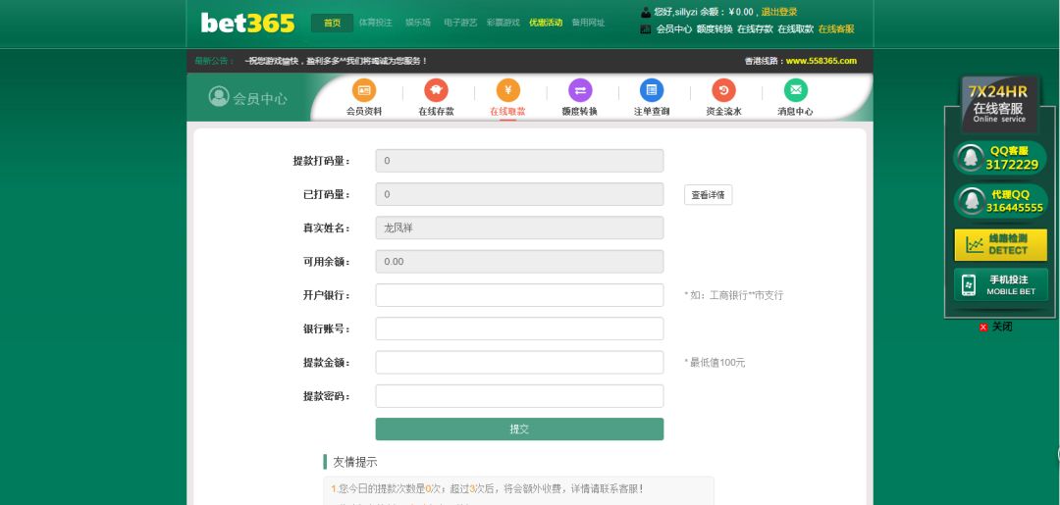This screenshot has height=505, width=1060.
Task: Open the 资金流水 history icon
Action: (723, 90)
